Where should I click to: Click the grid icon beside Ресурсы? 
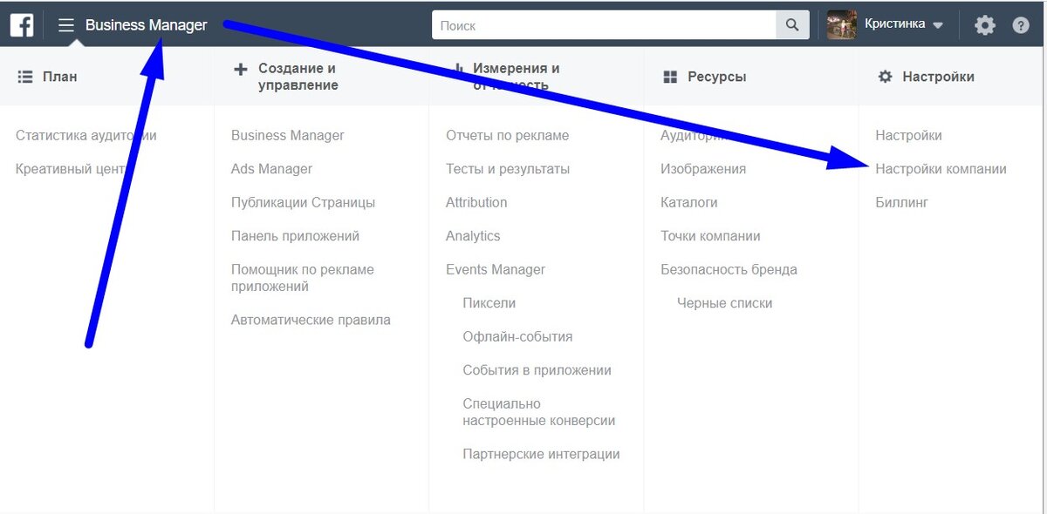[670, 77]
